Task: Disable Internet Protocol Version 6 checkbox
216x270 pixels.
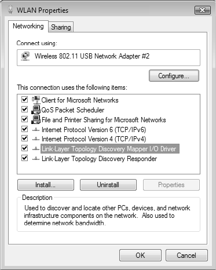Action: click(x=24, y=129)
